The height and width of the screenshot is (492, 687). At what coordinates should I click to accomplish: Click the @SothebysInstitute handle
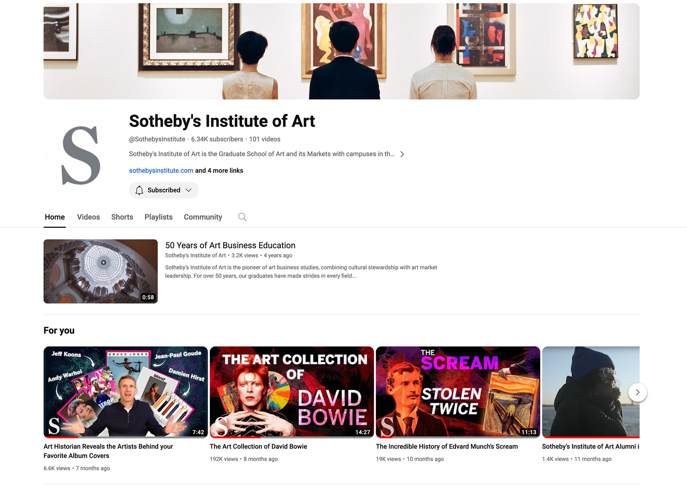[x=157, y=139]
